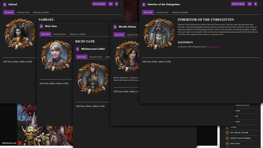Click the Seven Thorn token icon in journal list

tap(227, 144)
